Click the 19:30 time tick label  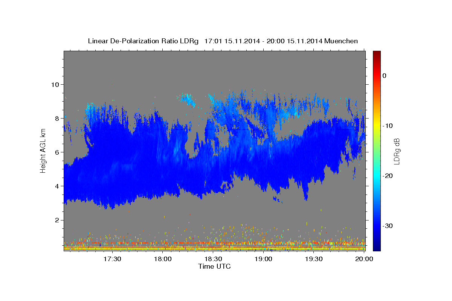(x=314, y=259)
